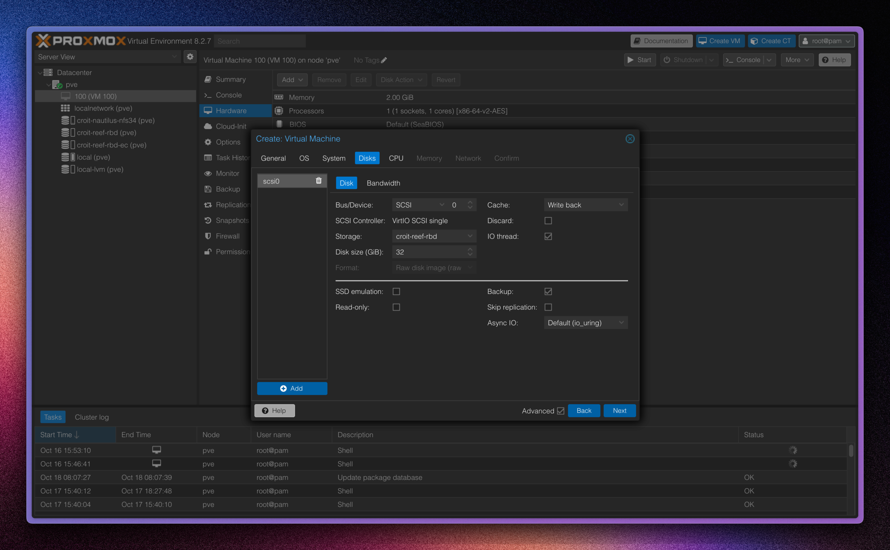Check the SSD emulation option
Image resolution: width=890 pixels, height=550 pixels.
[x=396, y=291]
